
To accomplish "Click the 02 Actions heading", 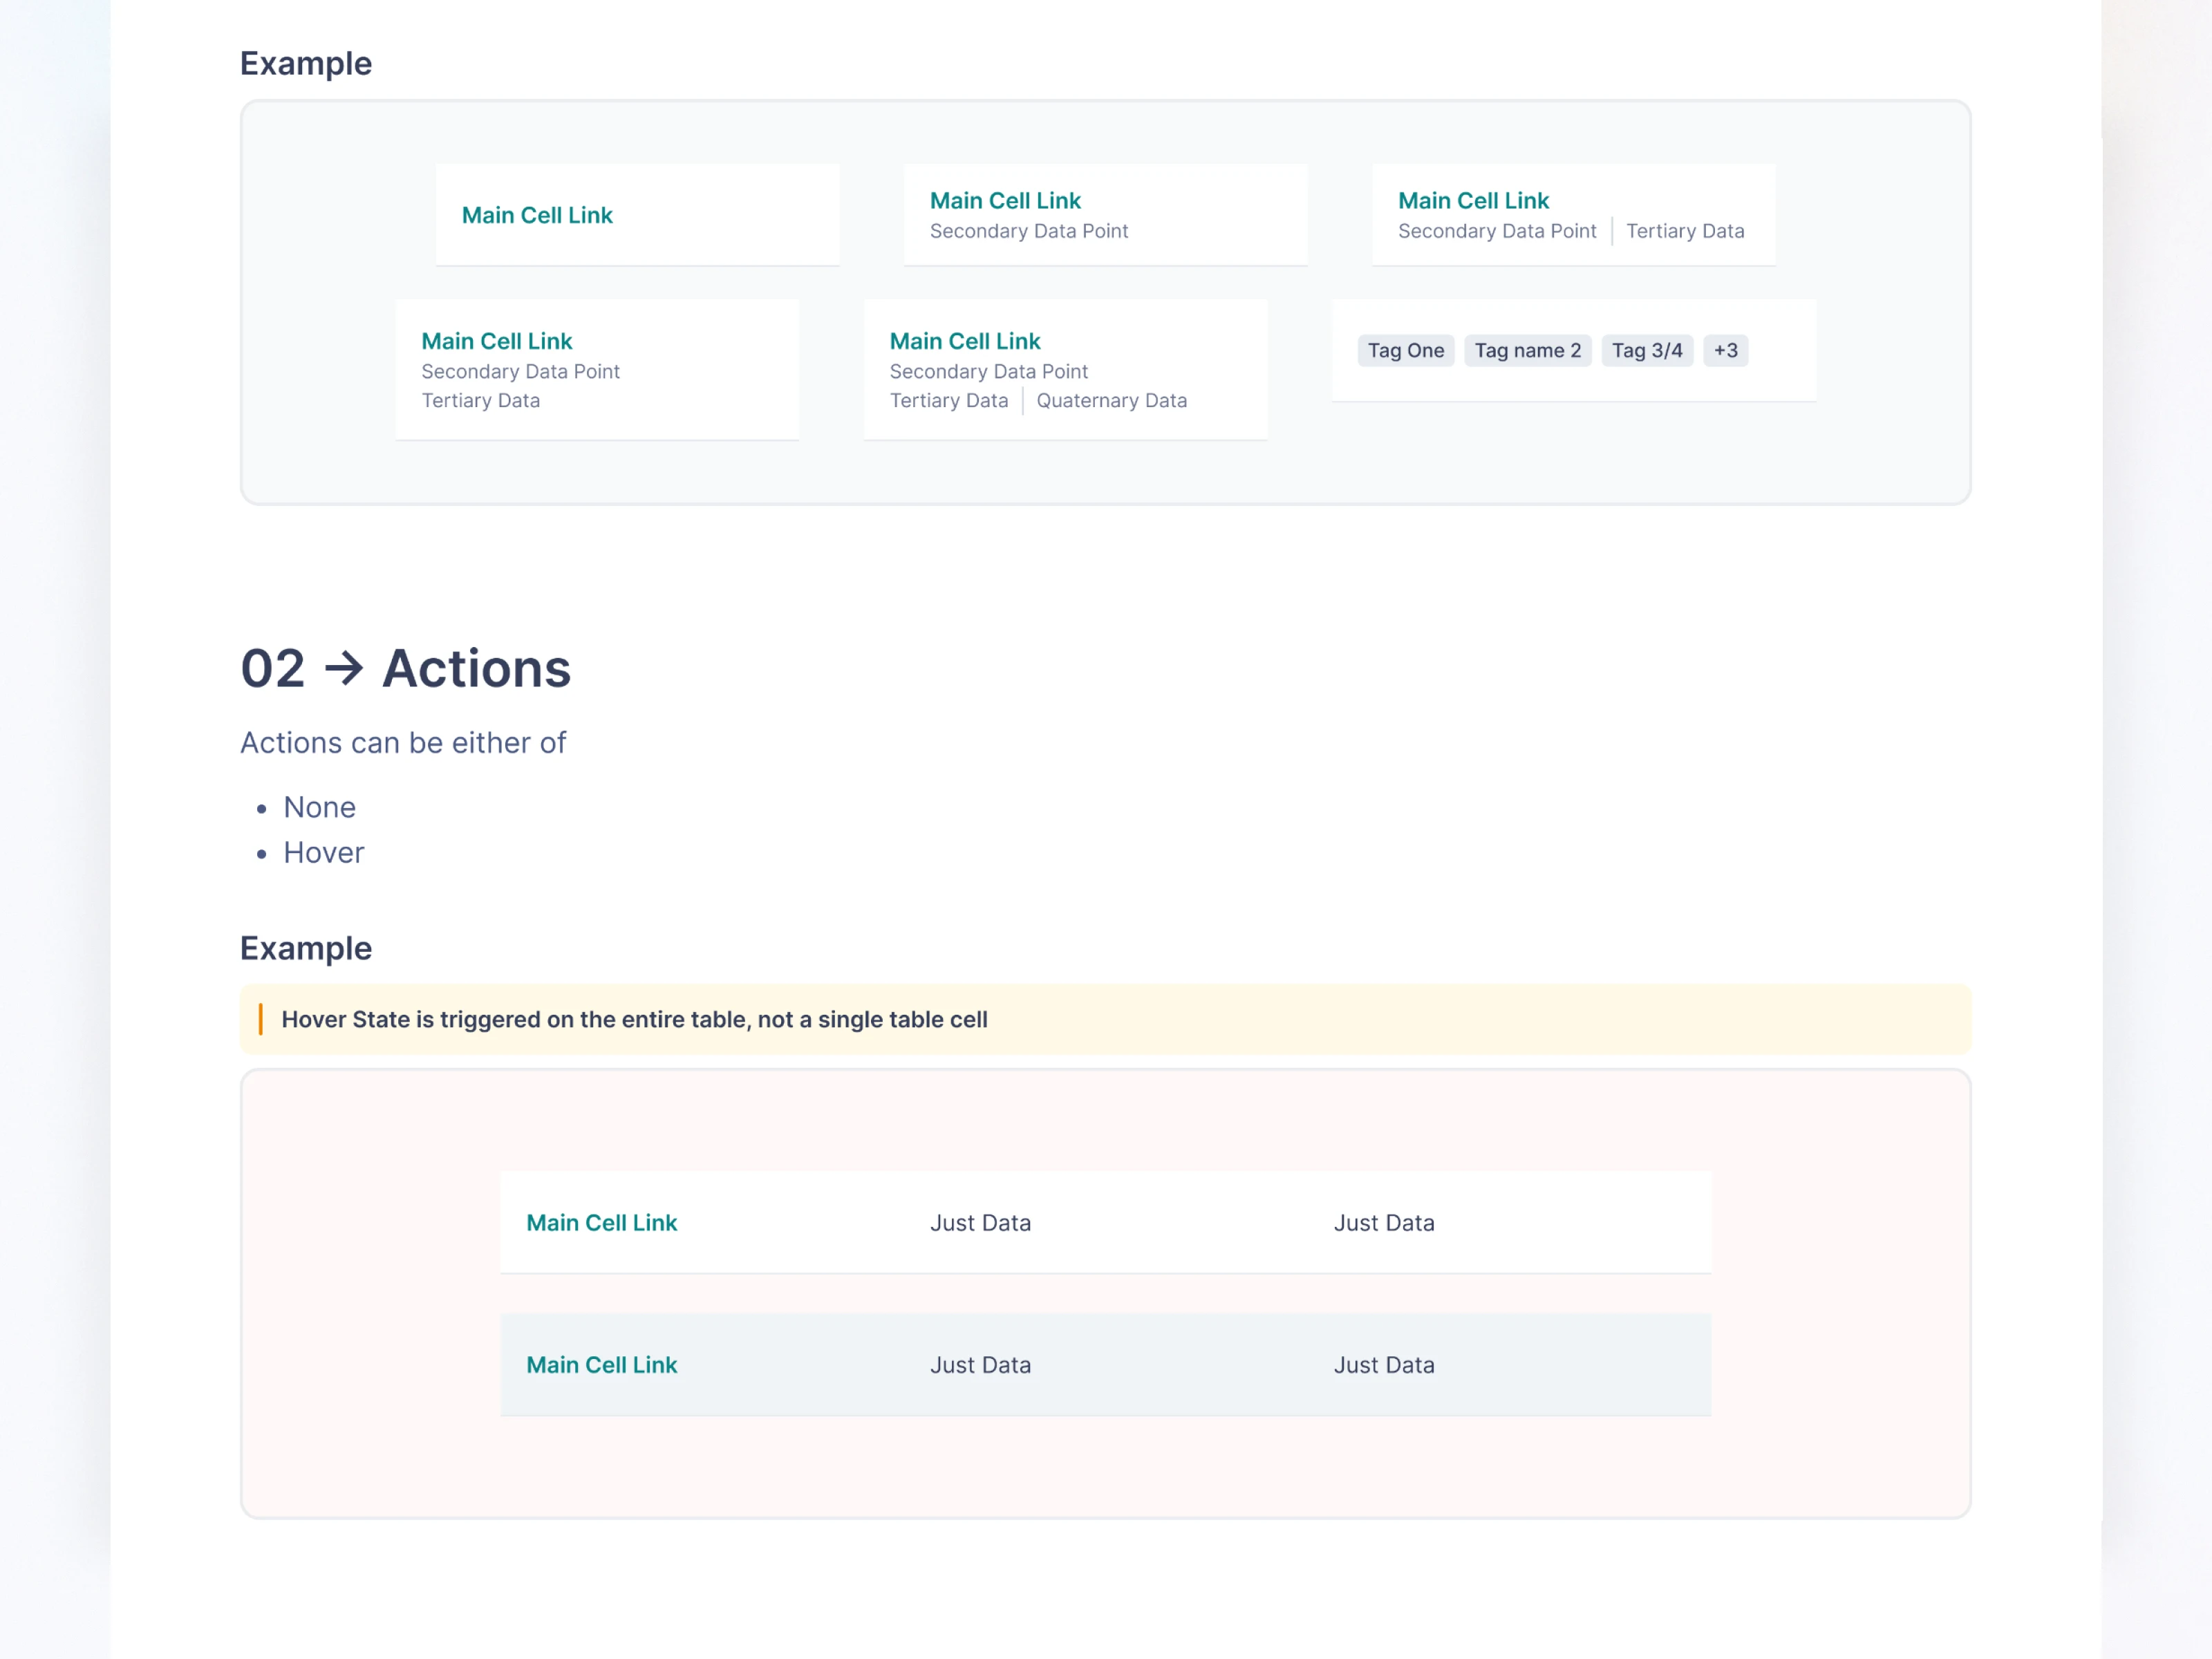I will pyautogui.click(x=405, y=668).
